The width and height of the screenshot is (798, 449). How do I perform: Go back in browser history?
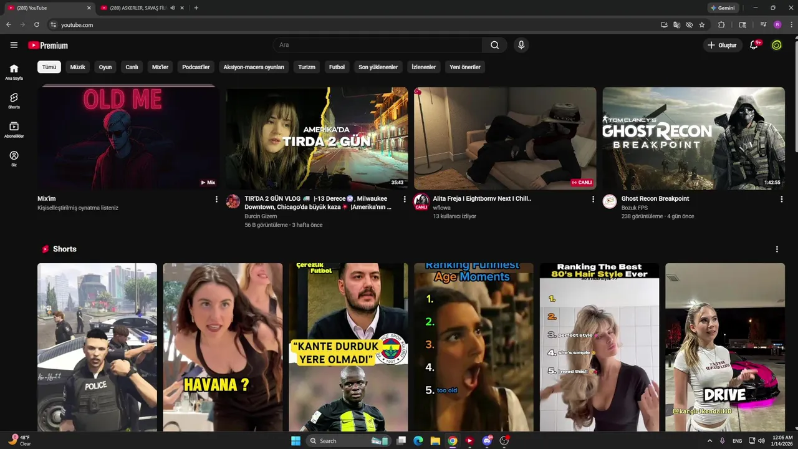(9, 25)
